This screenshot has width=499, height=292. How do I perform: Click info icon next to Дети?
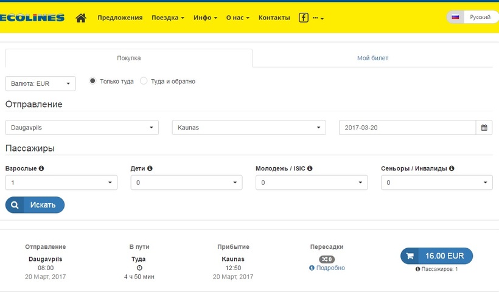pos(150,169)
